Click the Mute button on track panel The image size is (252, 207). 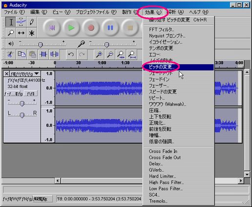pyautogui.click(x=13, y=94)
